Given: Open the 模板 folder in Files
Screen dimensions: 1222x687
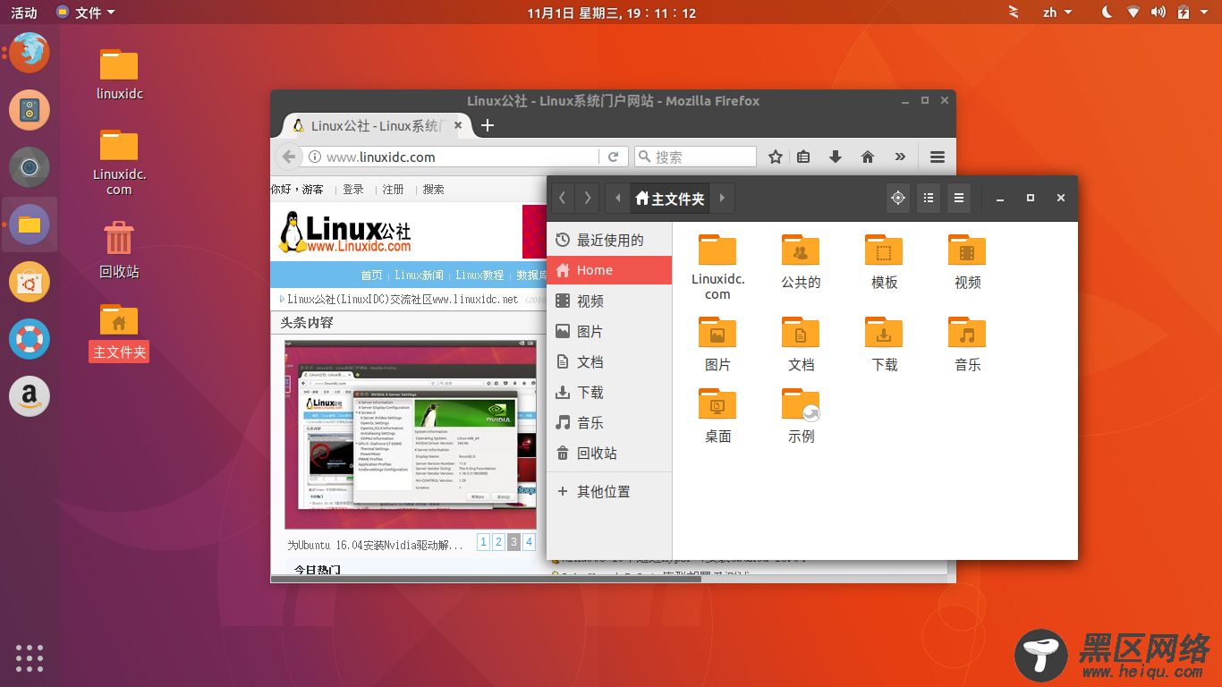Looking at the screenshot, I should 884,261.
